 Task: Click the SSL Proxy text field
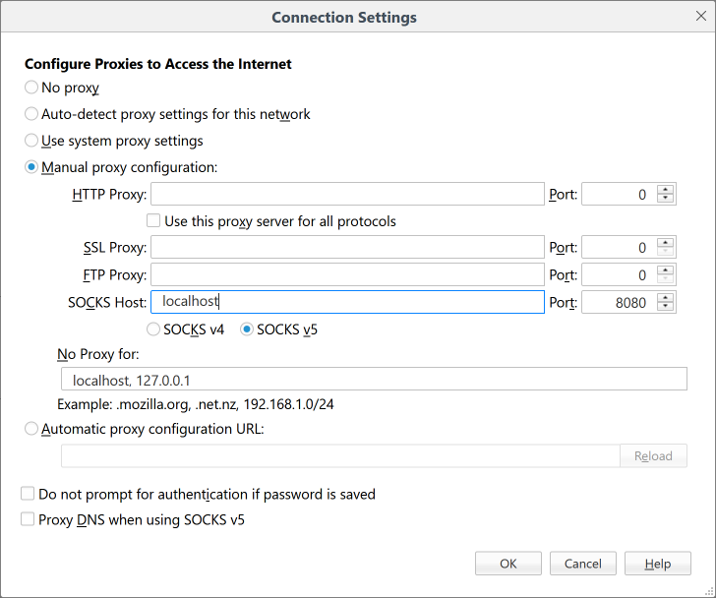(347, 248)
